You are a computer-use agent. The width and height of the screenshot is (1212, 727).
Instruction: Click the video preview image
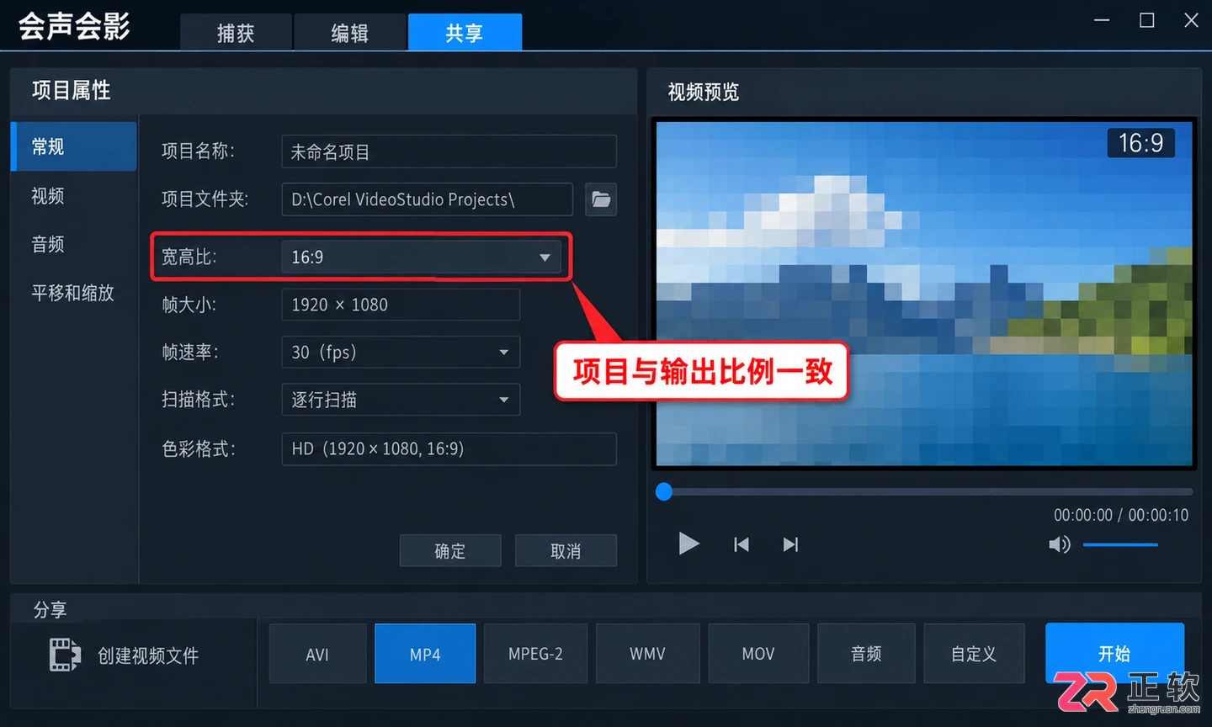click(923, 293)
